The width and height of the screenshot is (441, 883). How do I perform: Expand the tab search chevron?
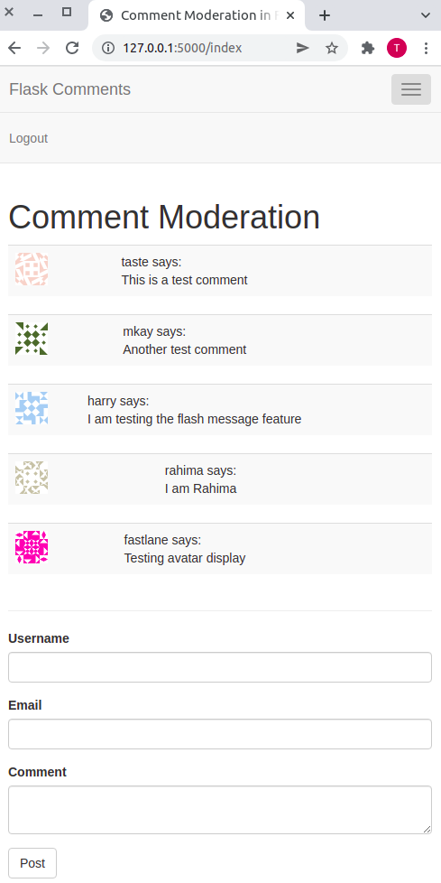426,15
